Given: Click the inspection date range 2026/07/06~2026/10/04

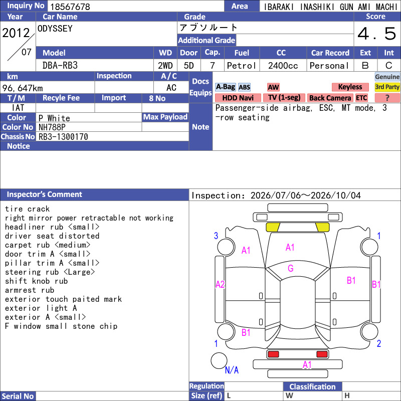Looking at the screenshot, I should 306,195.
